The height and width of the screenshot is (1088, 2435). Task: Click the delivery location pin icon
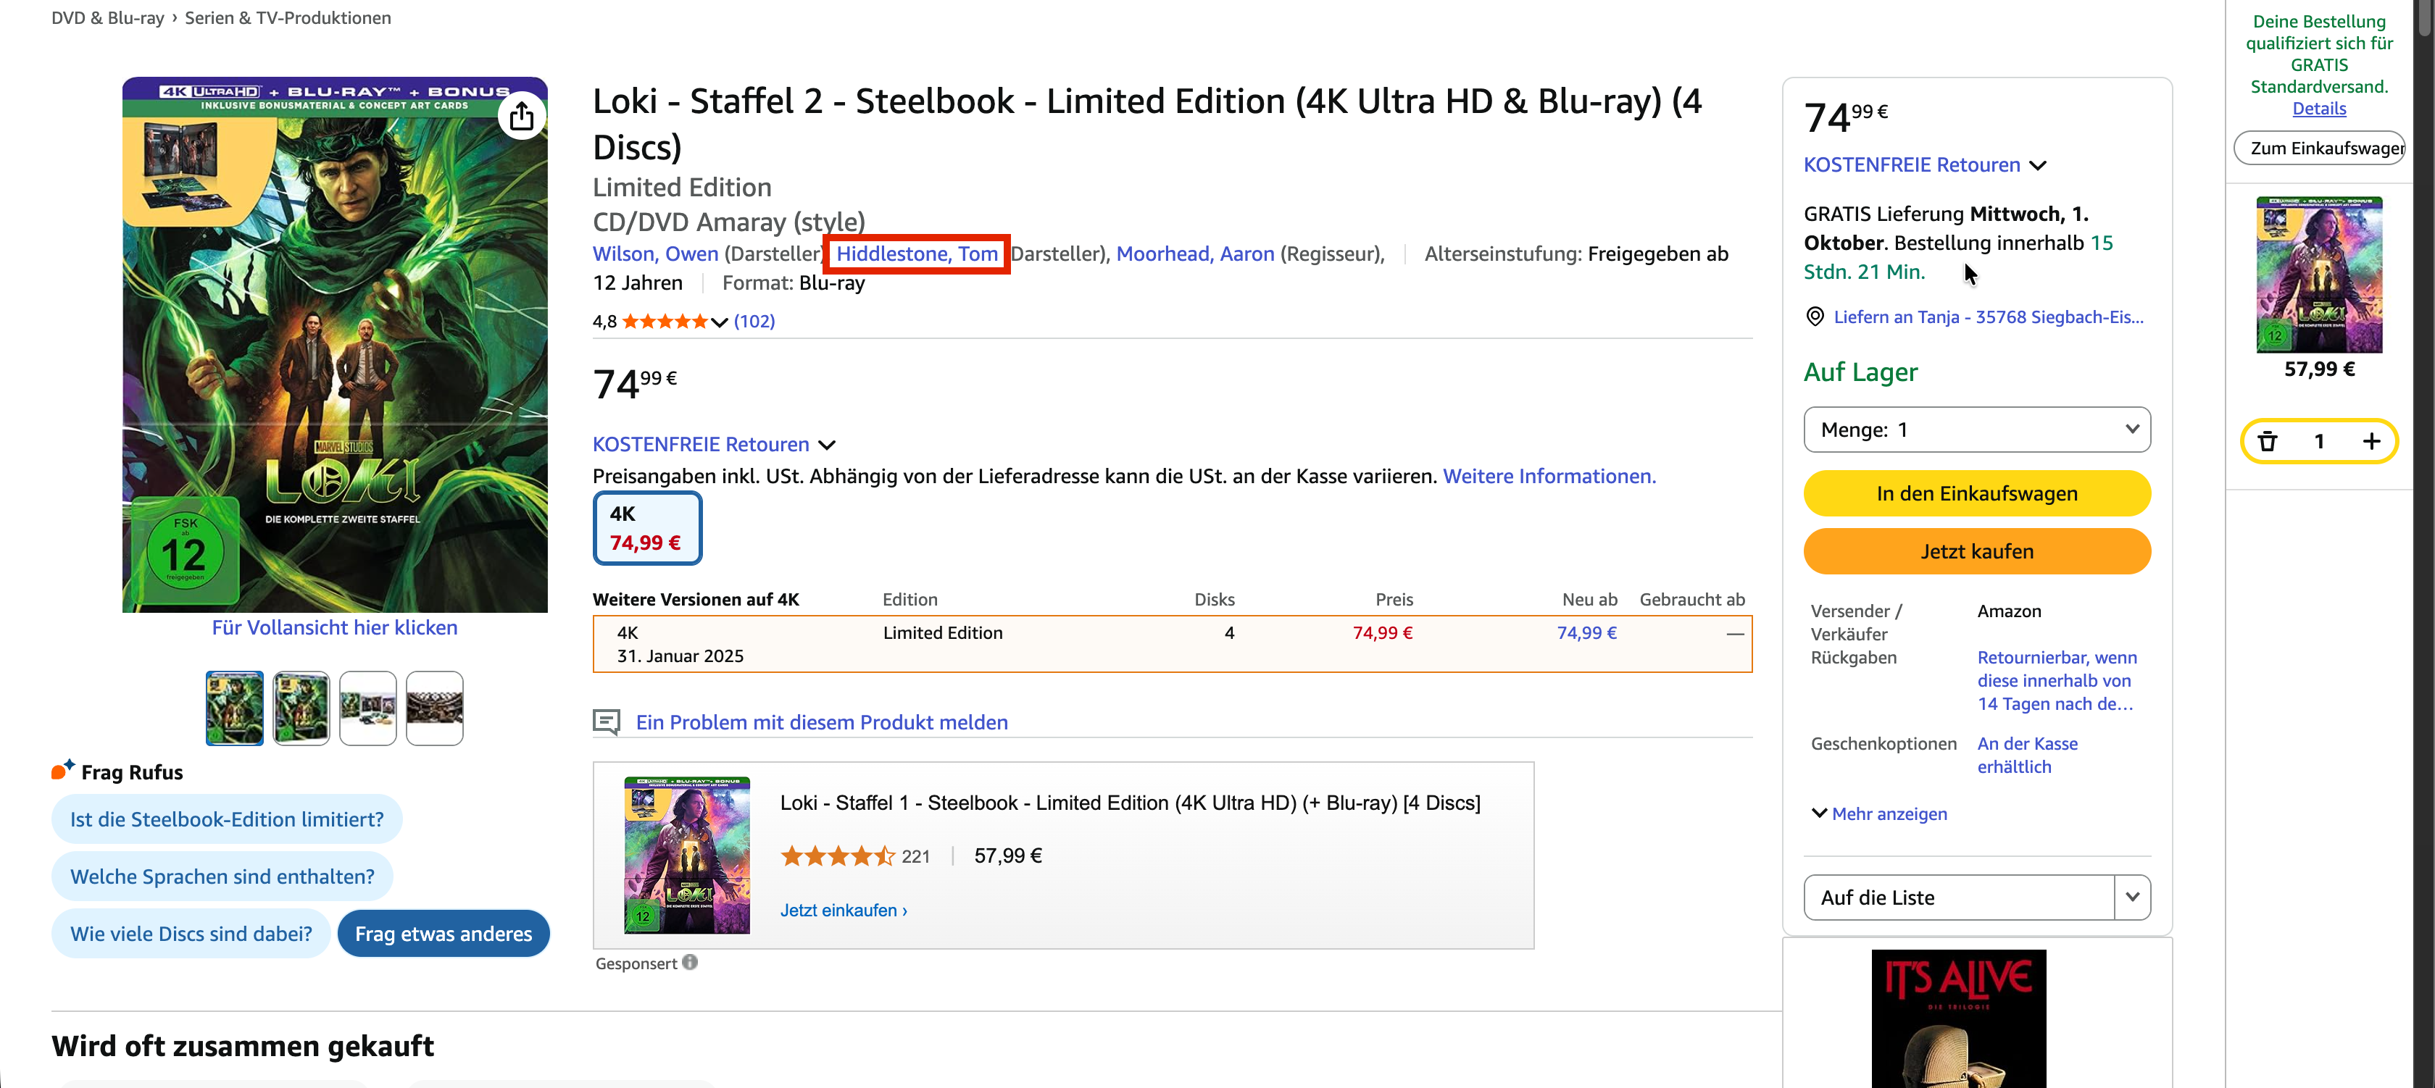click(1814, 317)
